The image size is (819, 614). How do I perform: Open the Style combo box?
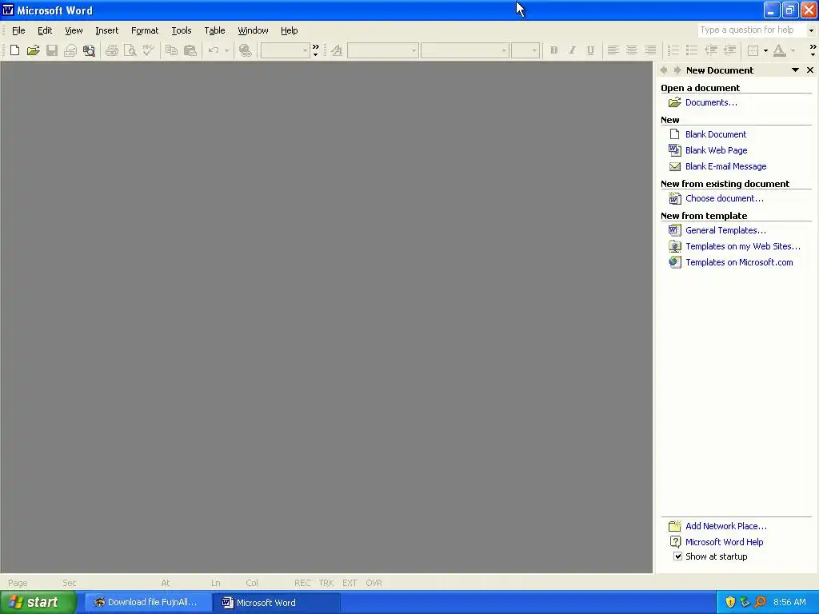click(382, 50)
